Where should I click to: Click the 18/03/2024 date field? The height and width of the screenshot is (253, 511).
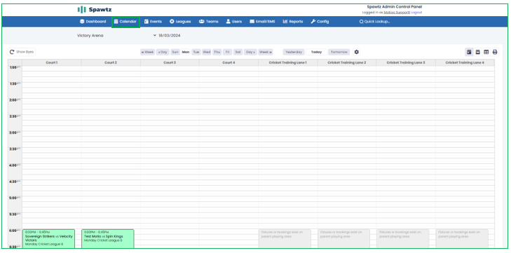point(170,36)
